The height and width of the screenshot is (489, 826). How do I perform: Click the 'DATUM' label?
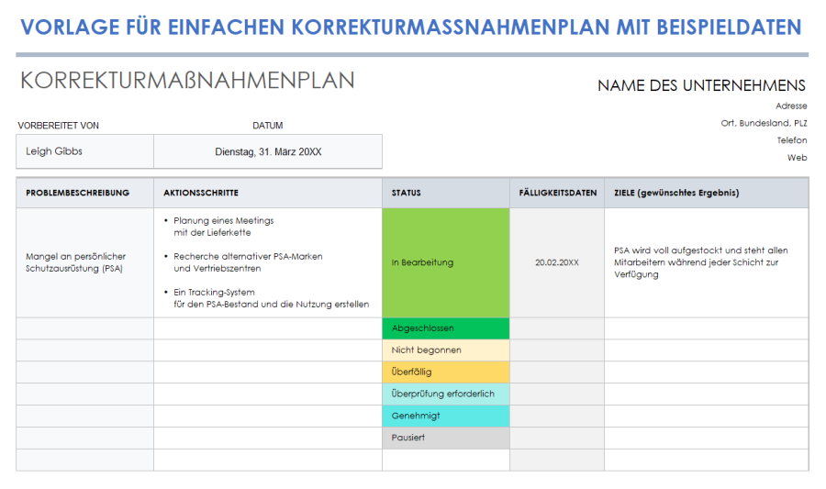click(x=268, y=126)
